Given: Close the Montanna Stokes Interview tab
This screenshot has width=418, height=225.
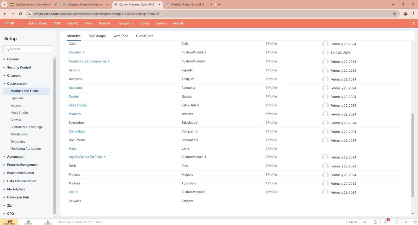Looking at the screenshot, I should pos(107,4).
